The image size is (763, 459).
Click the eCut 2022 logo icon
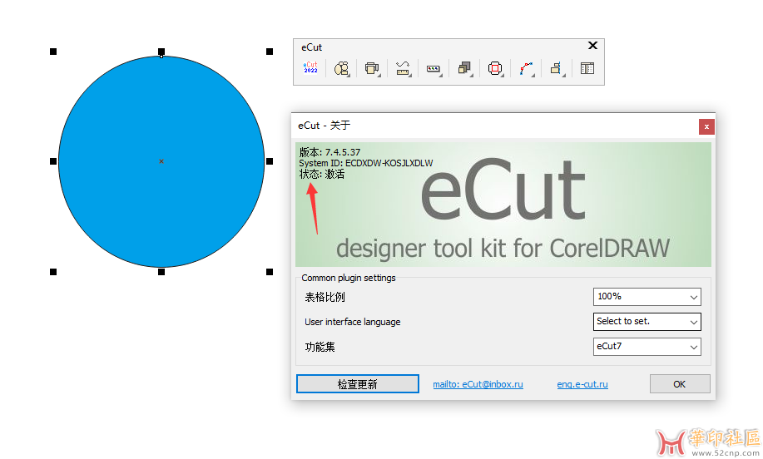tap(310, 68)
